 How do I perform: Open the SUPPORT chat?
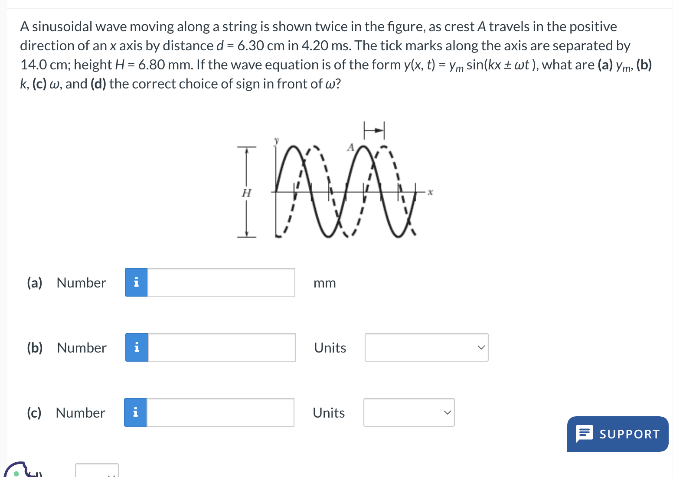[x=617, y=434]
